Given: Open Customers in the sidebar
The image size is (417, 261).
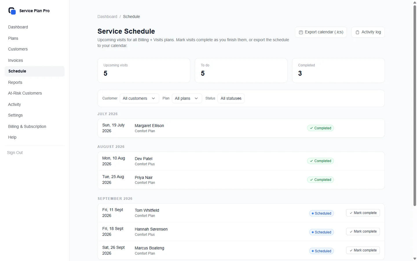Looking at the screenshot, I should tap(34, 49).
